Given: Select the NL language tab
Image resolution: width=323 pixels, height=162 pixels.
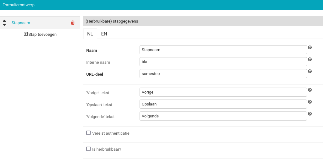Looking at the screenshot, I should point(90,34).
